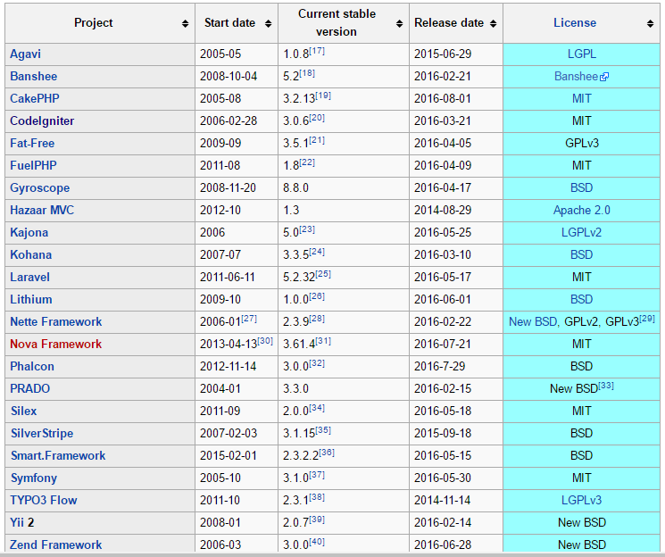Follow citation 25 next to Laravel version
665x557 pixels.
[323, 274]
